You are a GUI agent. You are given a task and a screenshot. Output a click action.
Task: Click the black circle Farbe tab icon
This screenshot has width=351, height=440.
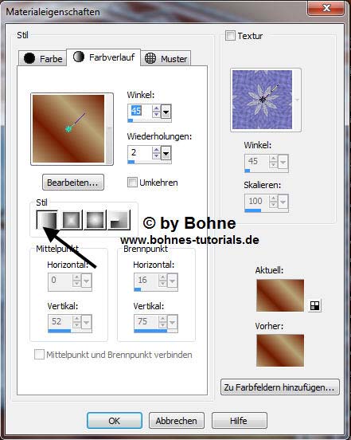click(x=29, y=58)
